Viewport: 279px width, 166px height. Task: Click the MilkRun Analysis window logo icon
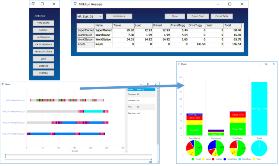point(75,4)
